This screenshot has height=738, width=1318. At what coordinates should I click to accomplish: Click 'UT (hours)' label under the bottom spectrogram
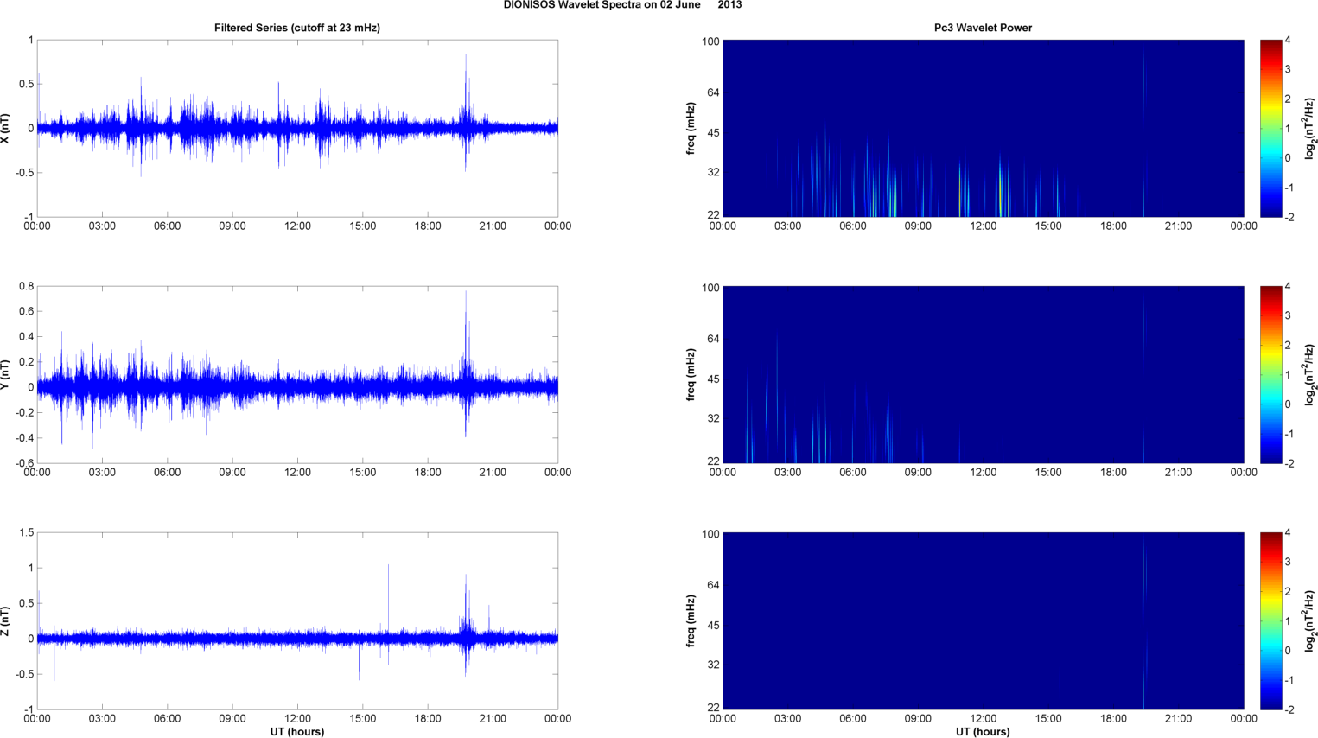tap(983, 732)
